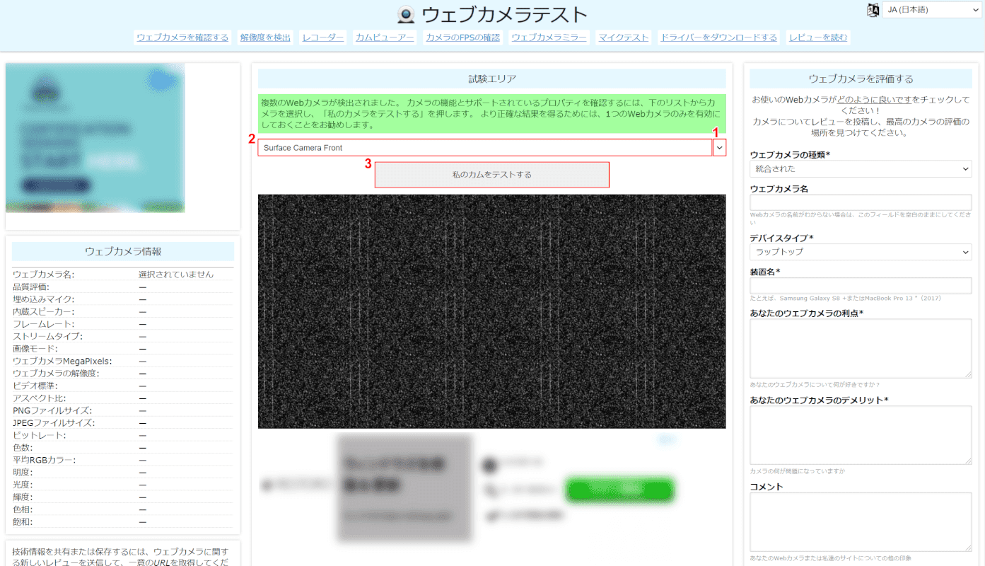Viewport: 985px width, 566px height.
Task: Click the ビデオ標準 row label
Action: [x=35, y=386]
